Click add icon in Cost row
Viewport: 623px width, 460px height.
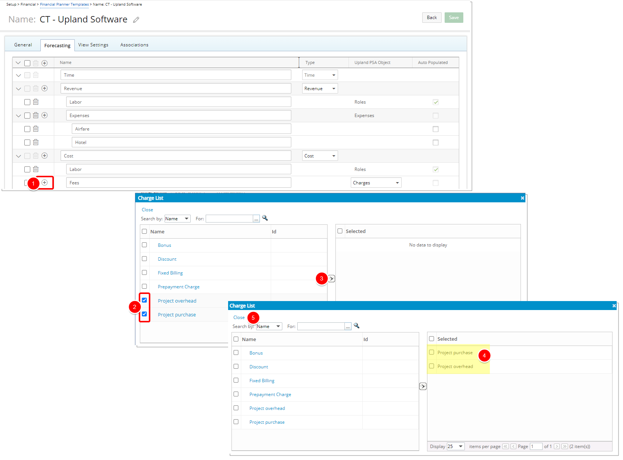(44, 156)
